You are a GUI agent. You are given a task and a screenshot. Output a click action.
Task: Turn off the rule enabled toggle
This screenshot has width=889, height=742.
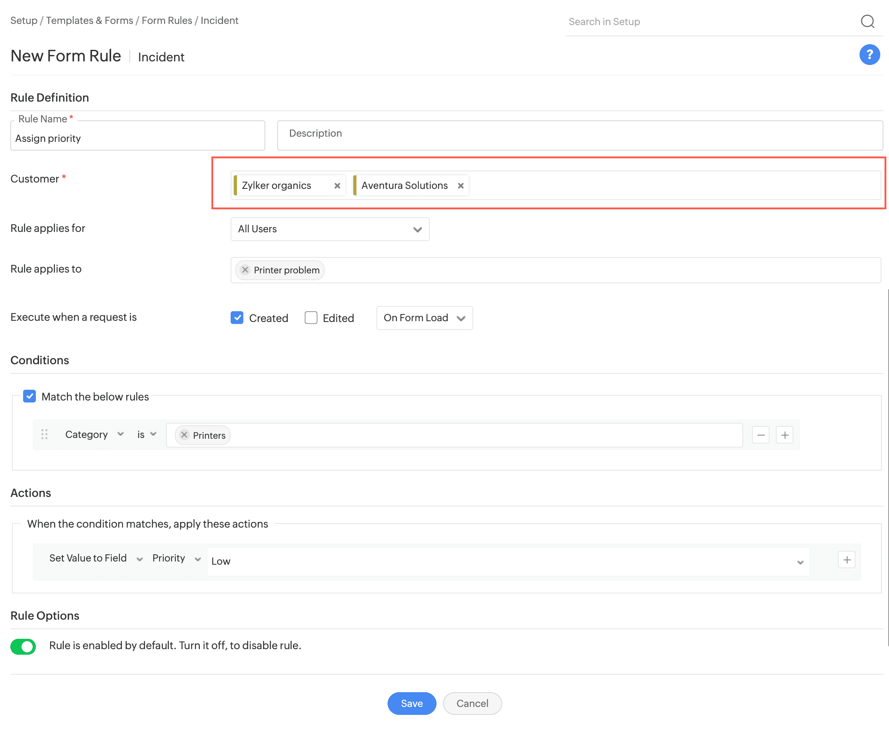coord(23,646)
